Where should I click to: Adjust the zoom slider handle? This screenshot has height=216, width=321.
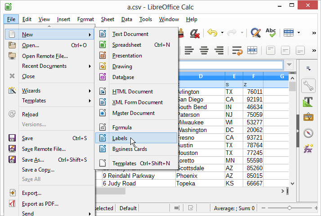pos(289,208)
